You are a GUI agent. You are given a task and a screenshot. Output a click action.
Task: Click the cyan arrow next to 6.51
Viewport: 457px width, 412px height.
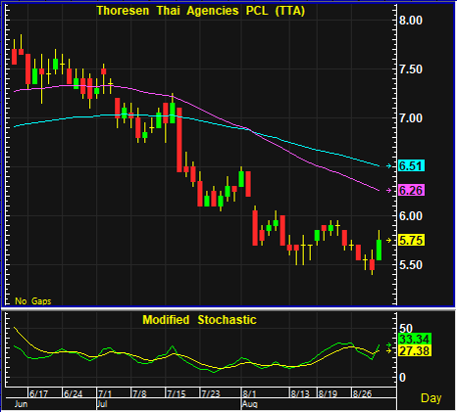pyautogui.click(x=388, y=166)
